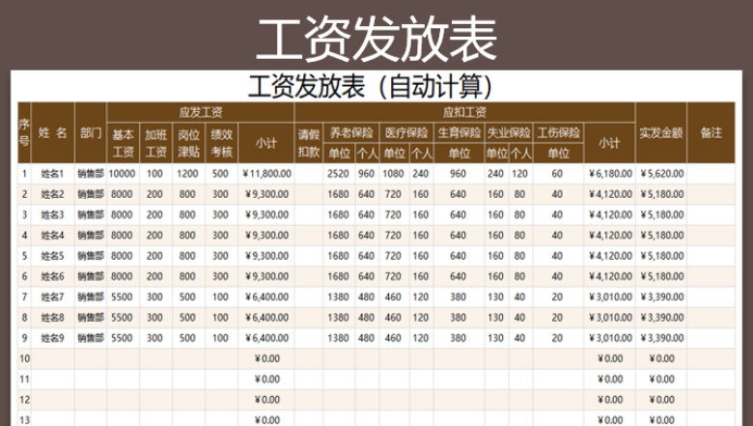The image size is (753, 426).
Task: Click empty 请假扣款 cell for 姓名2
Action: 309,194
